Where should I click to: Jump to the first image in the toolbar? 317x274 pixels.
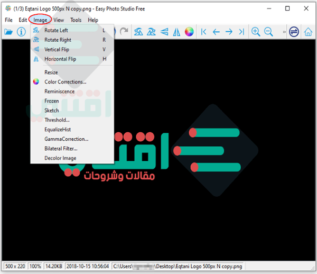203,32
